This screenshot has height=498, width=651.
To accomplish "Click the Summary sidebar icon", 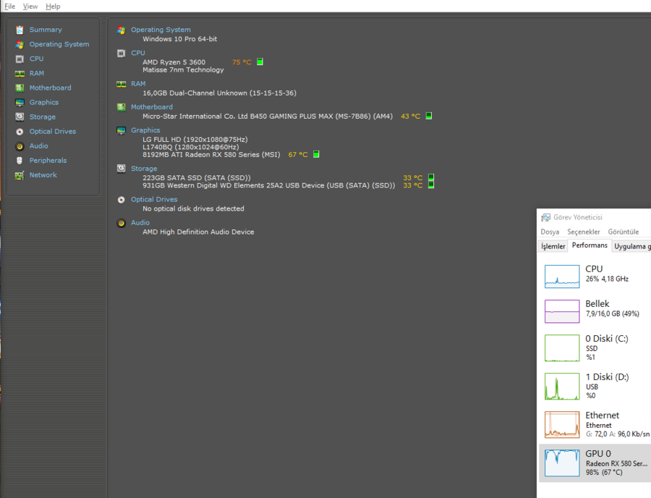I will pyautogui.click(x=20, y=30).
